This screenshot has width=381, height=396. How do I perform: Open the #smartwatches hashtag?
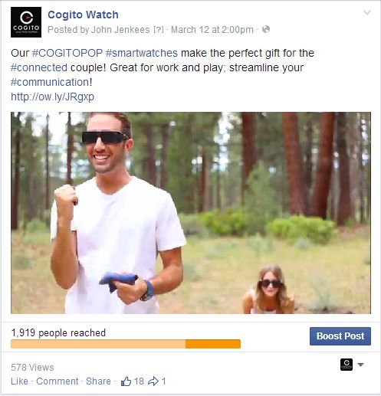click(x=142, y=53)
